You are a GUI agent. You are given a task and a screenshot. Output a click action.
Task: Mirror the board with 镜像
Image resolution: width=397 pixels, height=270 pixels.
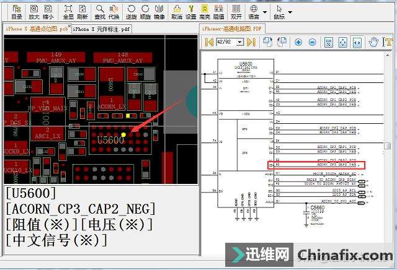tap(159, 12)
